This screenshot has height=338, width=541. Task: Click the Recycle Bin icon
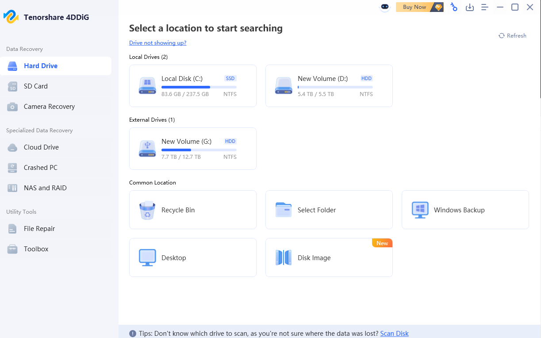(x=147, y=210)
